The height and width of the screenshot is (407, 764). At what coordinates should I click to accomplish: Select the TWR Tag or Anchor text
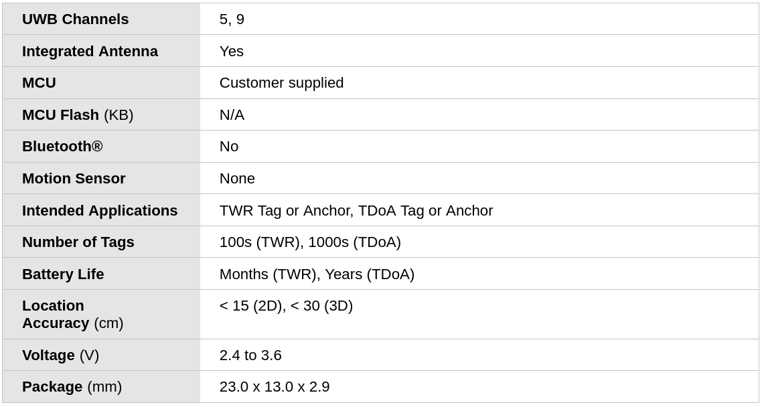click(286, 211)
